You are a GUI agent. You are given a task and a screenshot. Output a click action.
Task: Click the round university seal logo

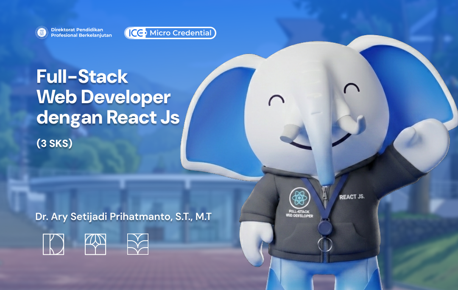[x=42, y=32]
